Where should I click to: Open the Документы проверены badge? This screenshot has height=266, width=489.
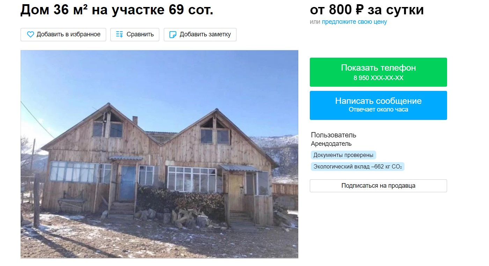pos(343,155)
